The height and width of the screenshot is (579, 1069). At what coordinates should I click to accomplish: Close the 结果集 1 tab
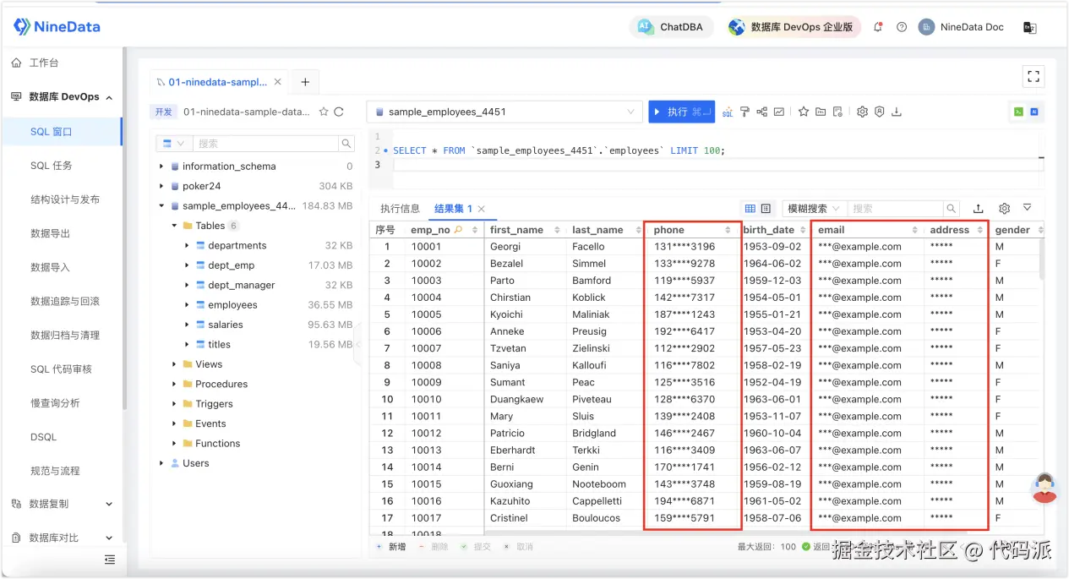(482, 209)
